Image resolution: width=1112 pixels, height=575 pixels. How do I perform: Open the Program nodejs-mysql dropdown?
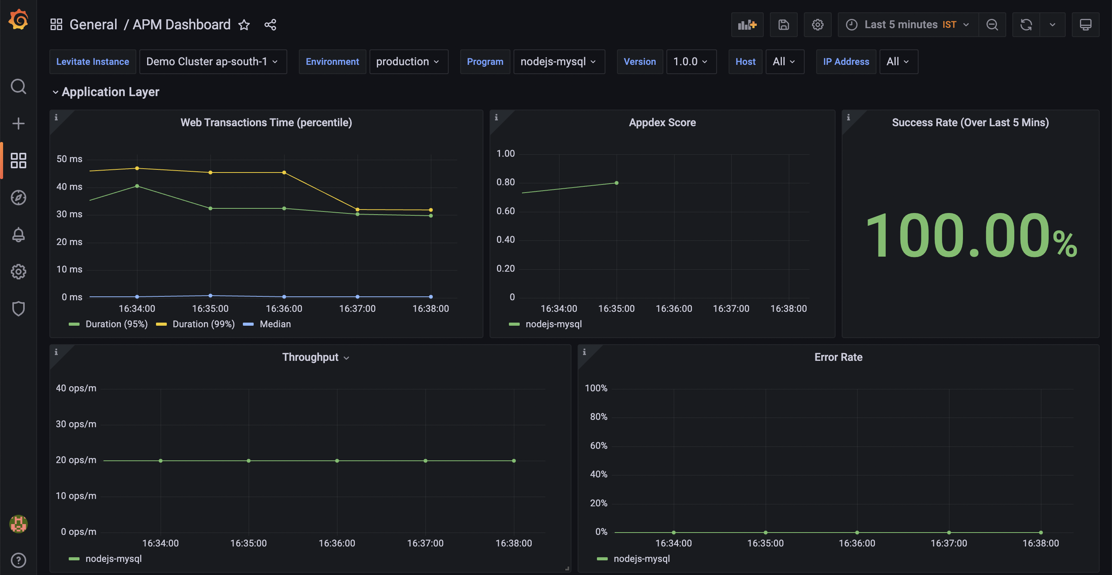tap(558, 62)
